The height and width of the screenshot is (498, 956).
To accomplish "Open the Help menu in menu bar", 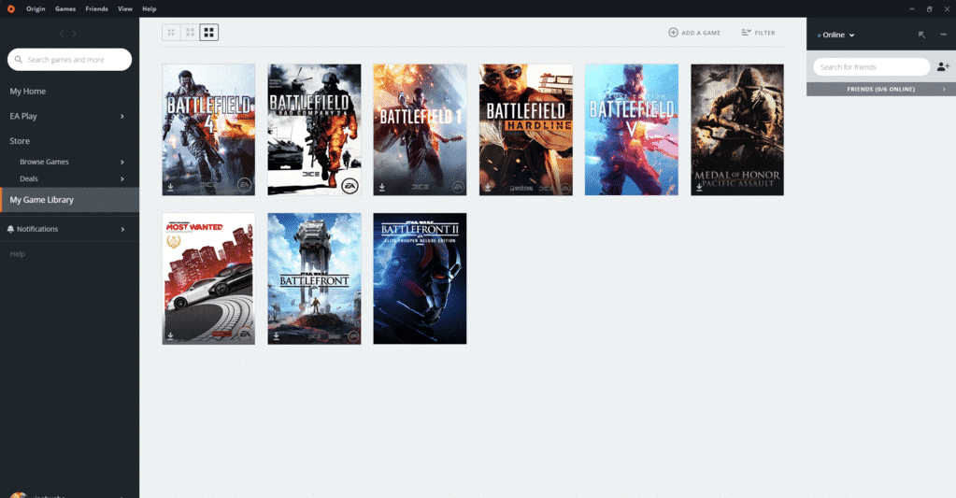I will (149, 9).
